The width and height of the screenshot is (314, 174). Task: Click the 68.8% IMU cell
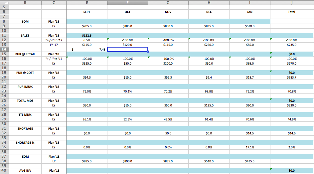pos(209,91)
